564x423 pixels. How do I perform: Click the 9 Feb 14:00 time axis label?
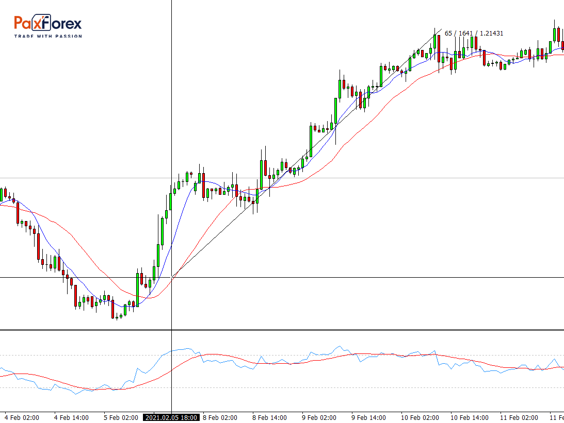(368, 418)
